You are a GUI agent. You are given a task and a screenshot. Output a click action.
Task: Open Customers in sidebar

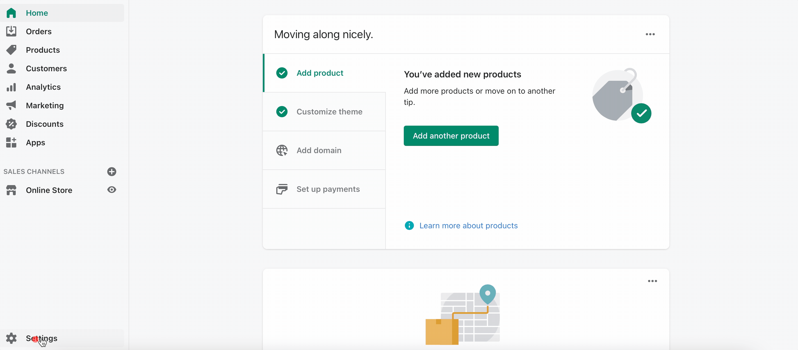point(62,68)
